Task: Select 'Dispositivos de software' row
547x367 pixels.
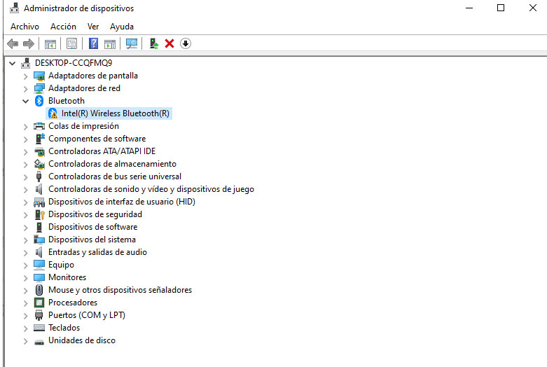Action: (x=92, y=227)
